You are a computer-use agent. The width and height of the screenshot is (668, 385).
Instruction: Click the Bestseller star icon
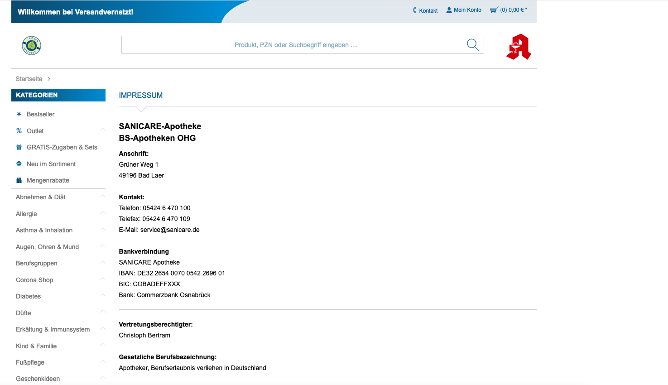[x=19, y=114]
